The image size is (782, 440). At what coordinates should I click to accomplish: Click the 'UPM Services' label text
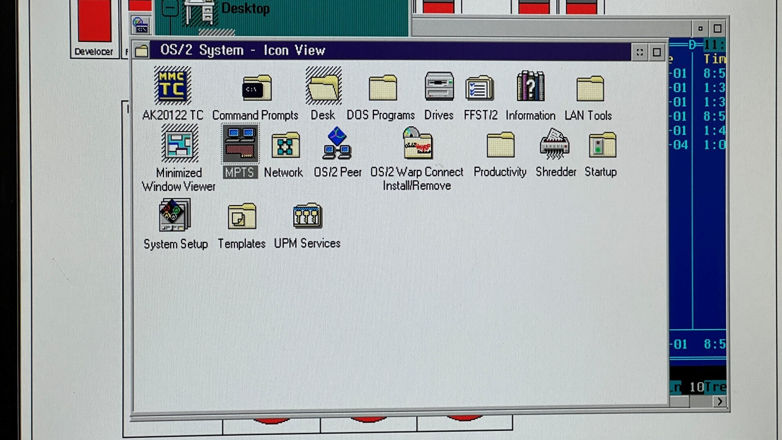click(x=307, y=243)
